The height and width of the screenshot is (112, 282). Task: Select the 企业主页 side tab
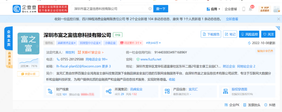9,38
